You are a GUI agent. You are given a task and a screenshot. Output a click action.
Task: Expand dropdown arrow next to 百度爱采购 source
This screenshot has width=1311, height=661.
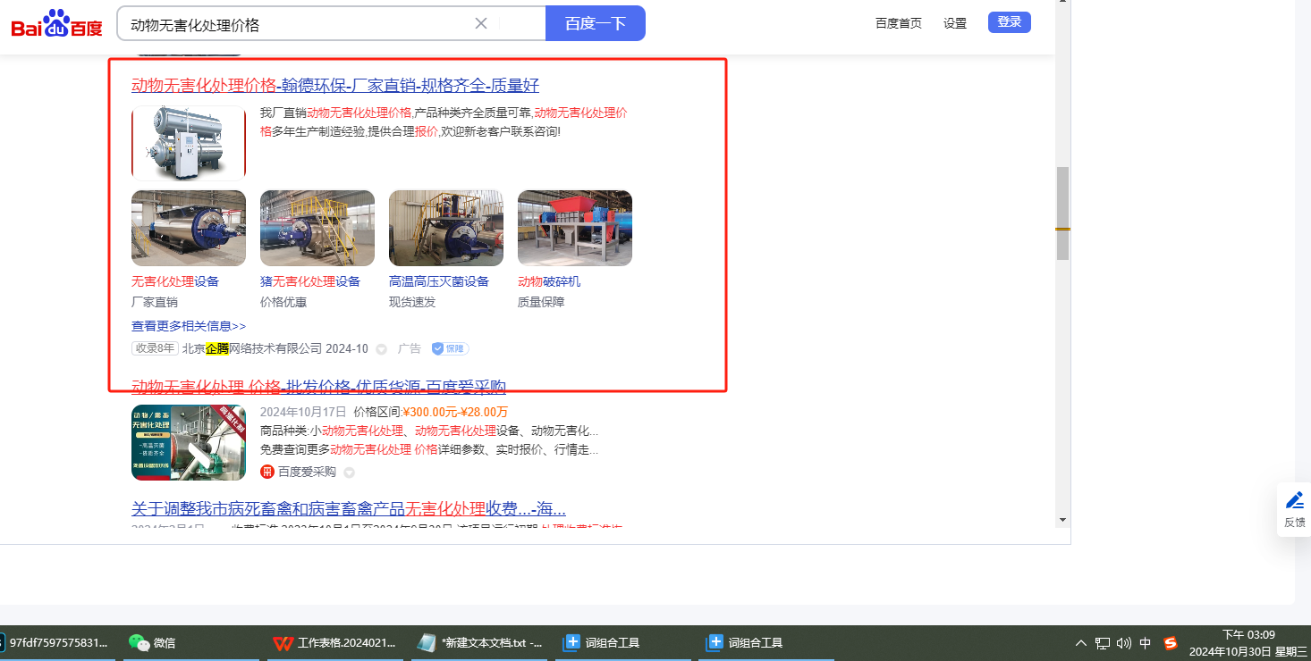[350, 473]
